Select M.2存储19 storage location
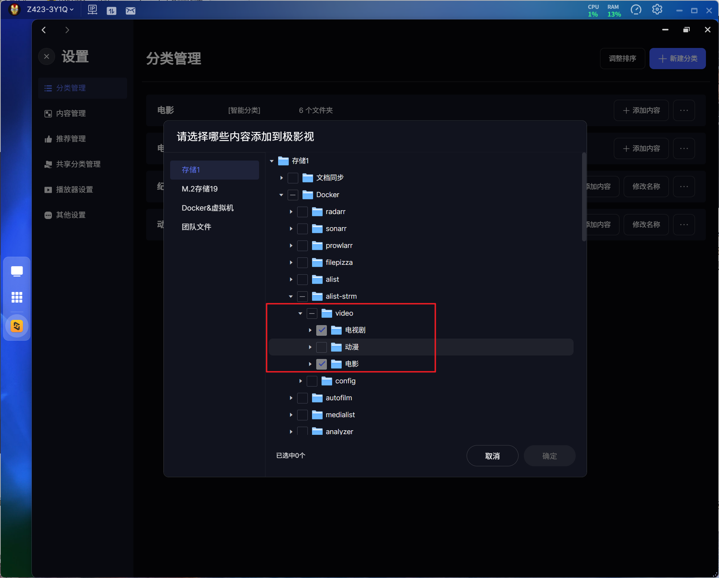719x578 pixels. click(x=200, y=189)
